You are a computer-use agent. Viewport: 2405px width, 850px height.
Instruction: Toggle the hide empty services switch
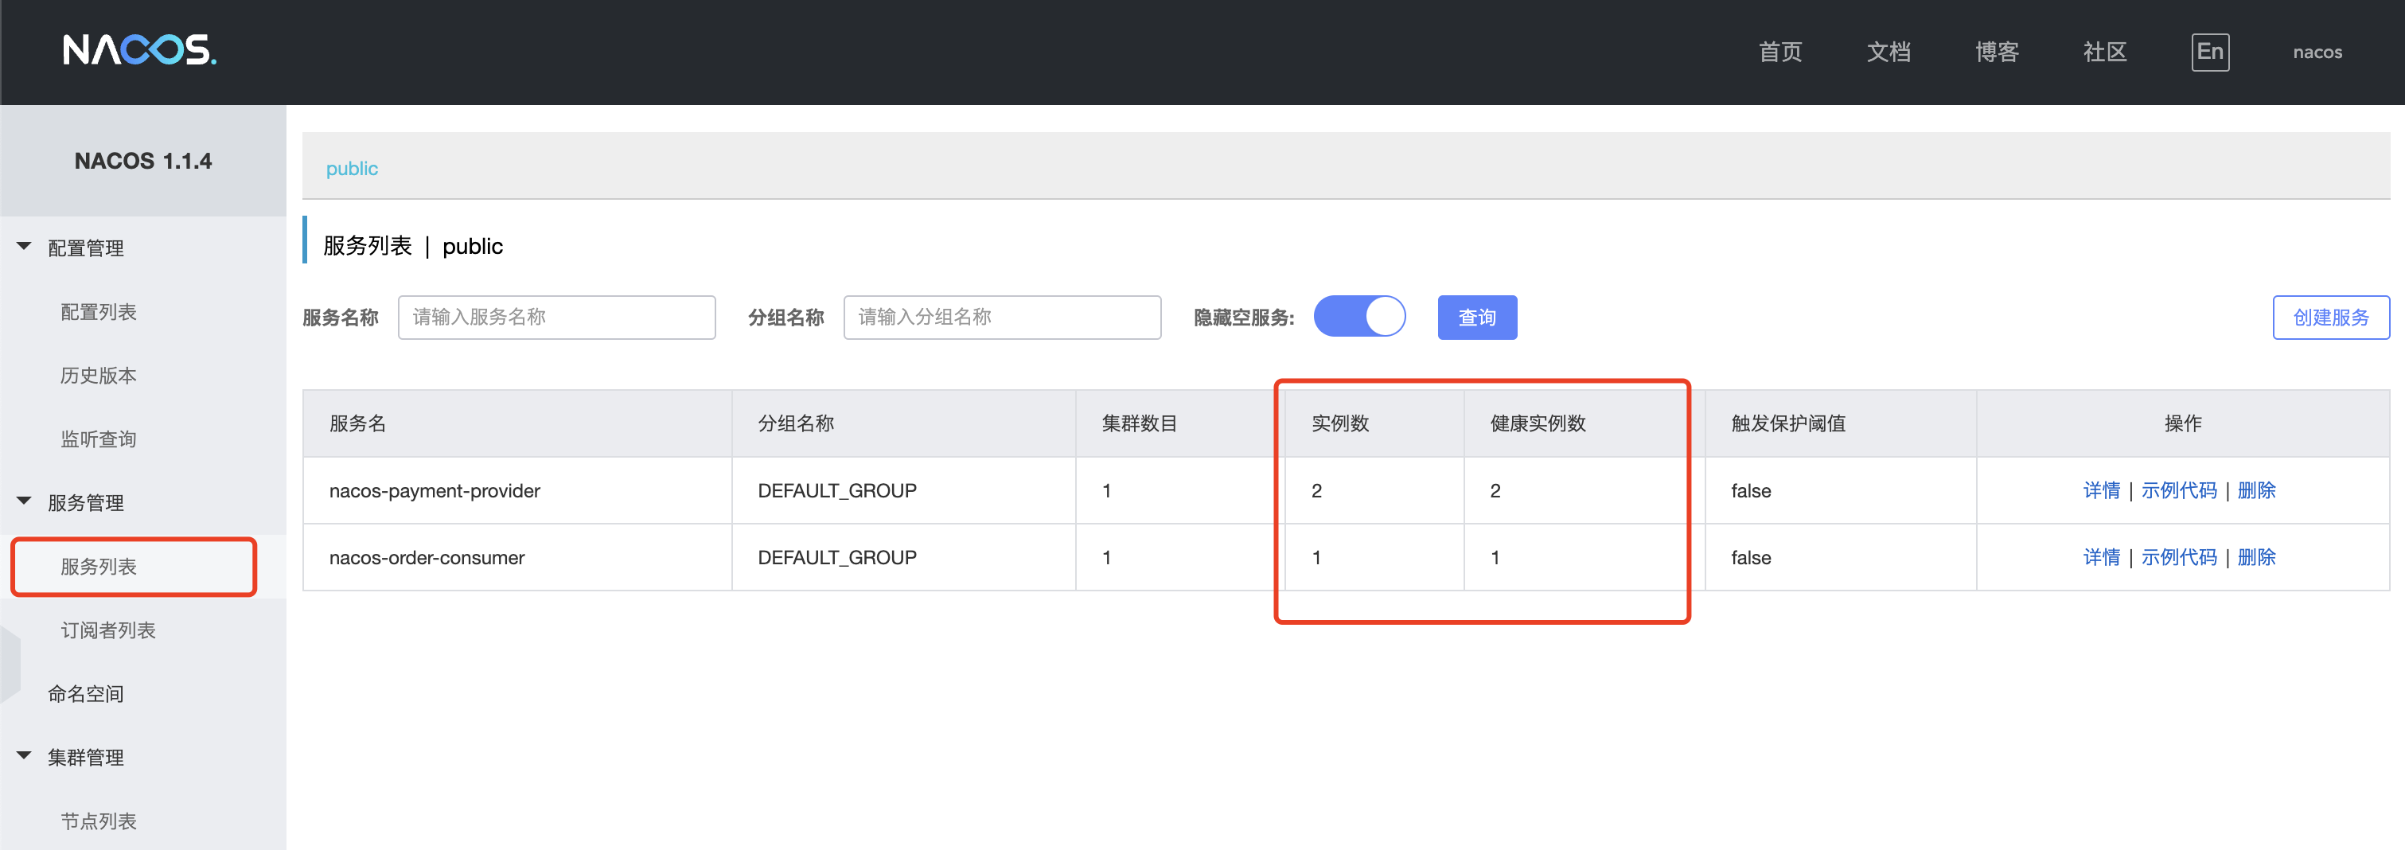pyautogui.click(x=1358, y=317)
